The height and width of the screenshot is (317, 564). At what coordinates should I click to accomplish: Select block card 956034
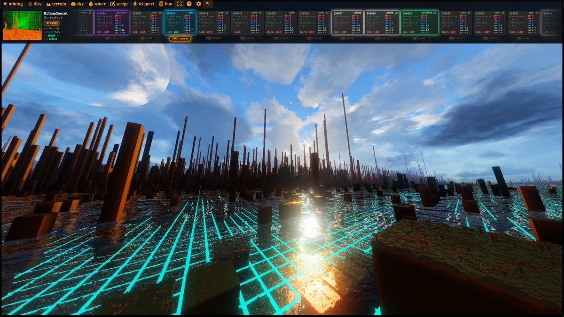[x=456, y=23]
